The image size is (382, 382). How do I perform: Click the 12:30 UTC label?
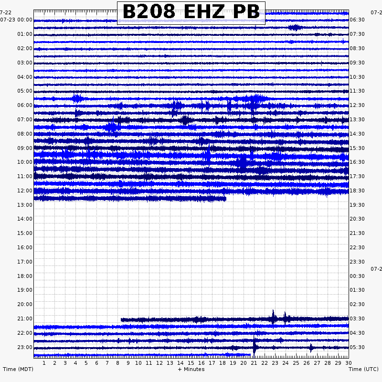point(357,105)
